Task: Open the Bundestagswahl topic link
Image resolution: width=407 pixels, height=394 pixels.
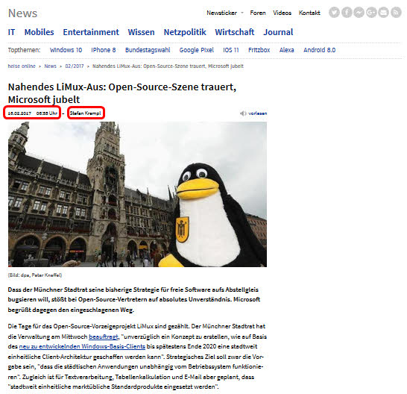Action: point(148,50)
